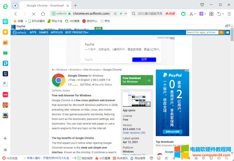Add a new sidebar app with plus
Viewport: 234px width, 161px height.
click(x=5, y=138)
